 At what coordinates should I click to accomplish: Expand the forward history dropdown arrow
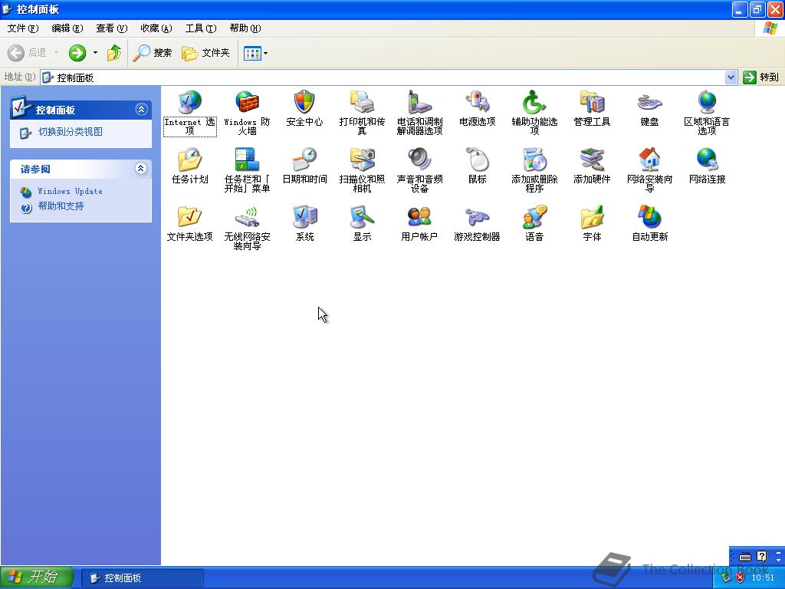pyautogui.click(x=95, y=53)
